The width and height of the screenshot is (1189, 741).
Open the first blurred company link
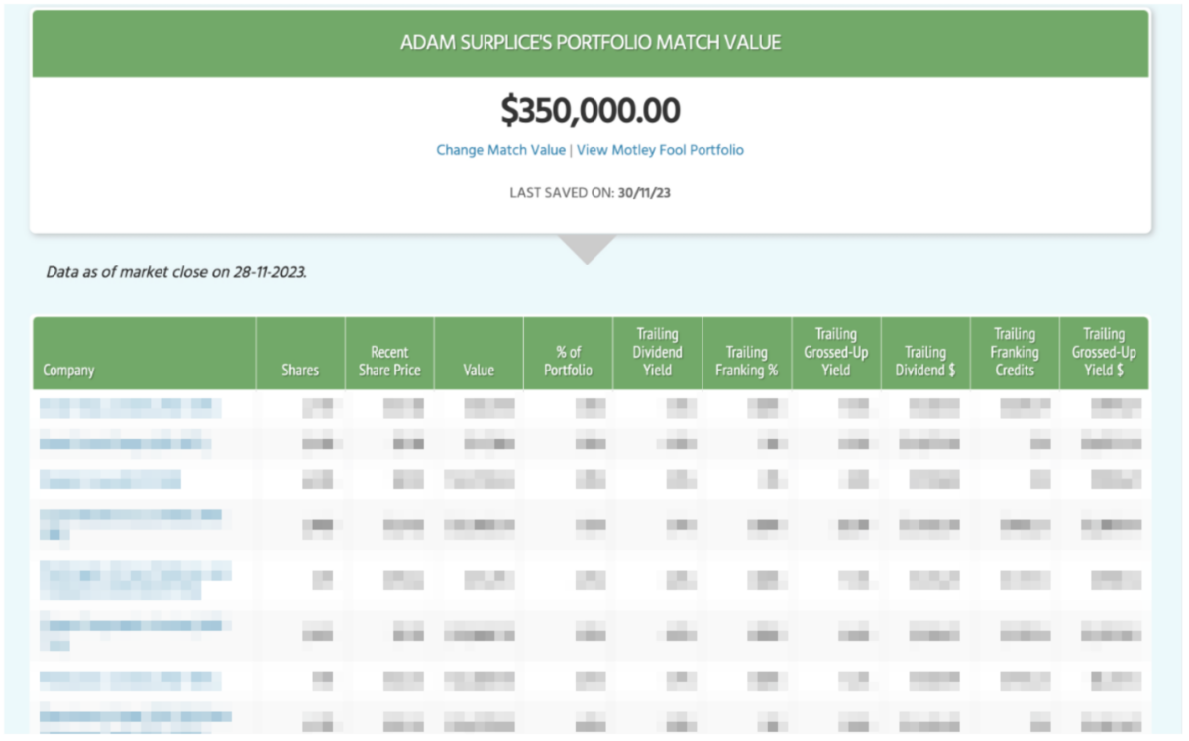click(x=130, y=406)
